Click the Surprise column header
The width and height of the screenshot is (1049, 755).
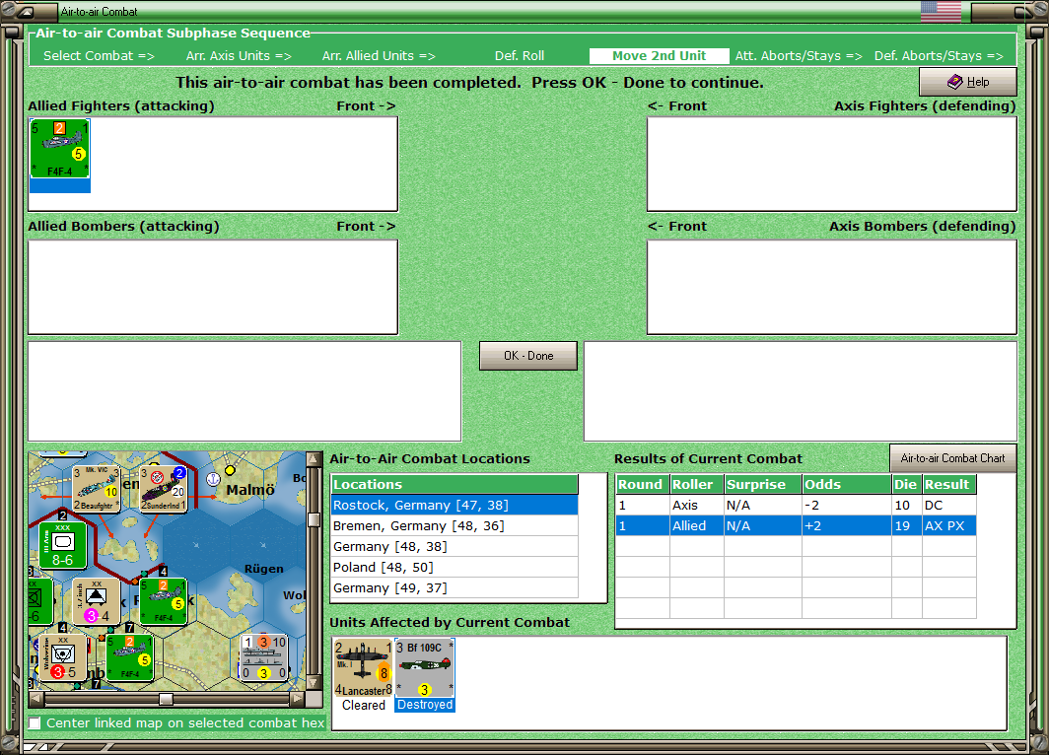pyautogui.click(x=763, y=484)
